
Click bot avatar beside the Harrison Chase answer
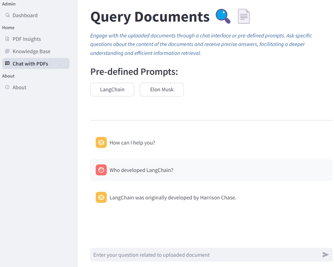101,197
